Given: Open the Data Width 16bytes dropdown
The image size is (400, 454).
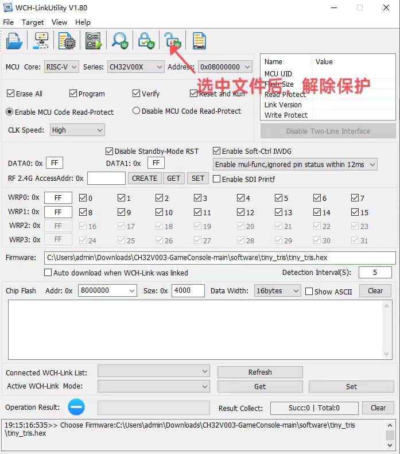Looking at the screenshot, I should click(x=277, y=291).
